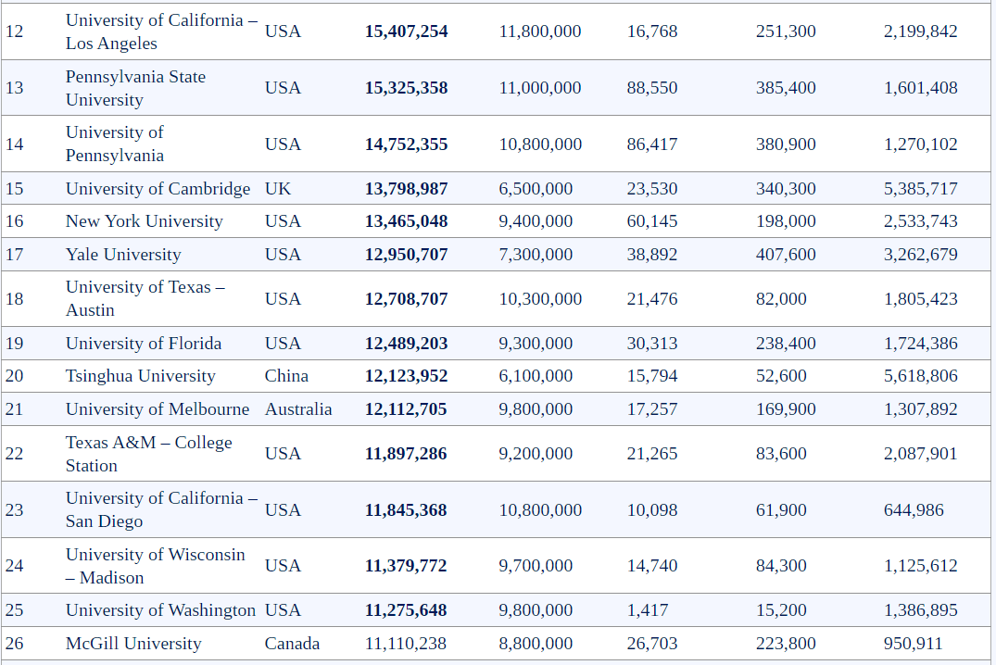Viewport: 996px width, 665px height.
Task: Click University of Texas – Austin
Action: click(x=145, y=298)
